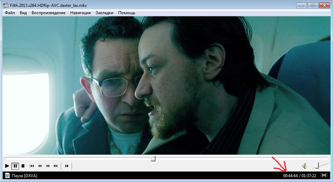Stop the video playback
Viewport: 333px width, 182px height.
[x=23, y=166]
